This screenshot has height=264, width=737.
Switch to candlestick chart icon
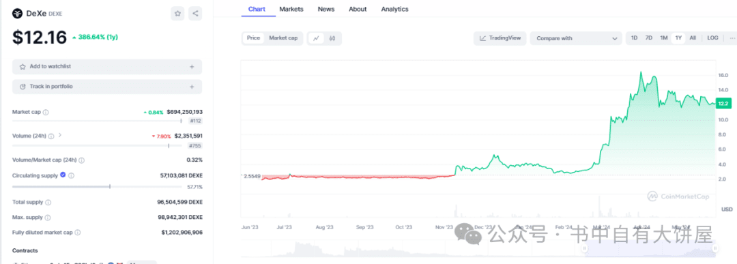(332, 38)
